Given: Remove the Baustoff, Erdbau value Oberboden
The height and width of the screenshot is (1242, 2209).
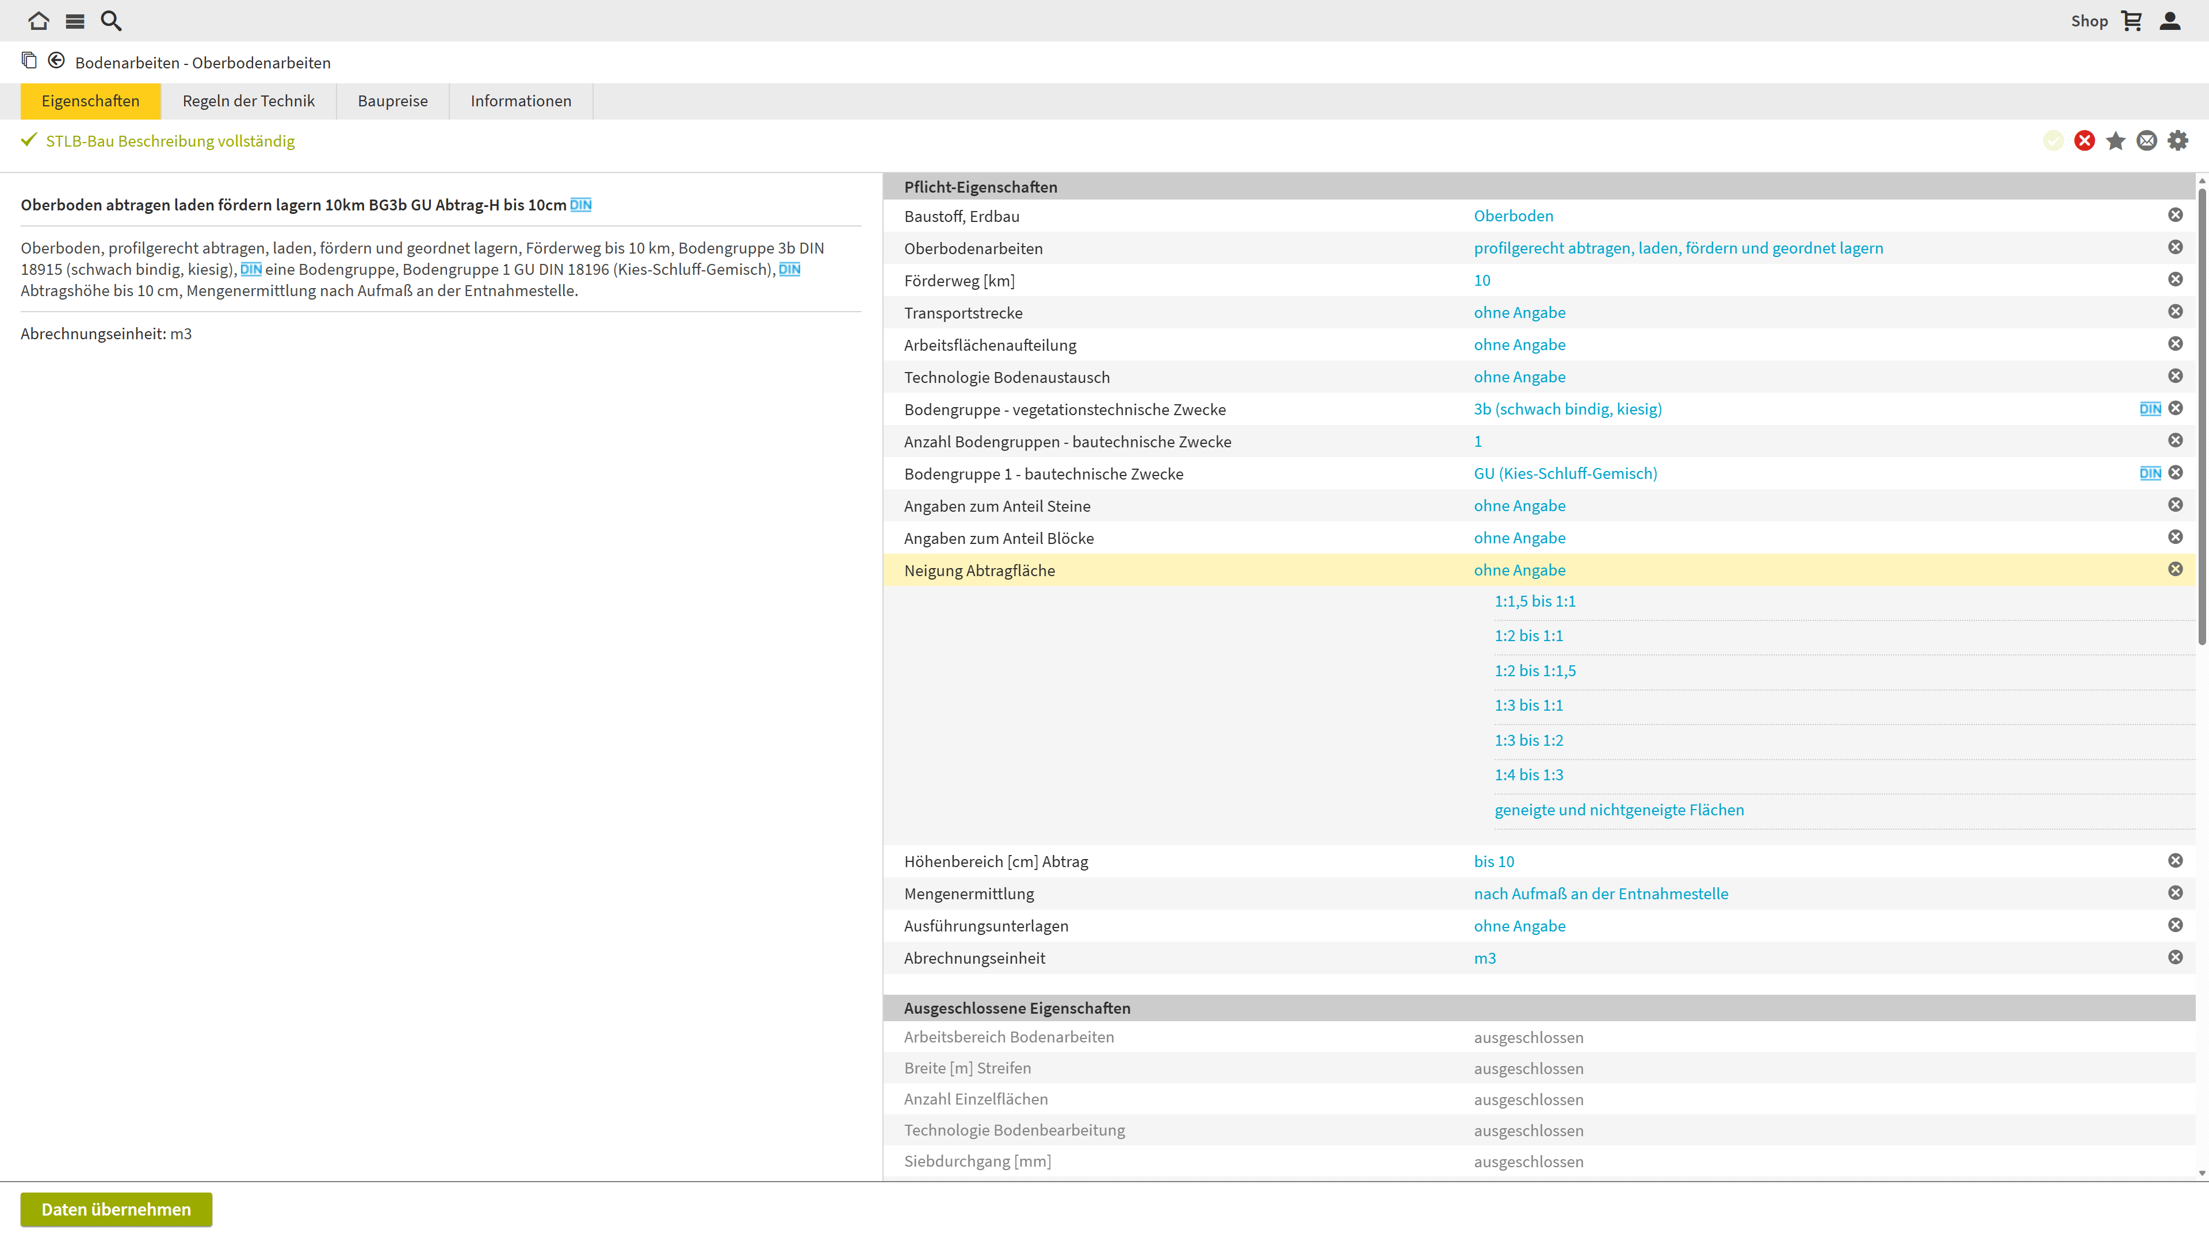Looking at the screenshot, I should coord(2176,215).
